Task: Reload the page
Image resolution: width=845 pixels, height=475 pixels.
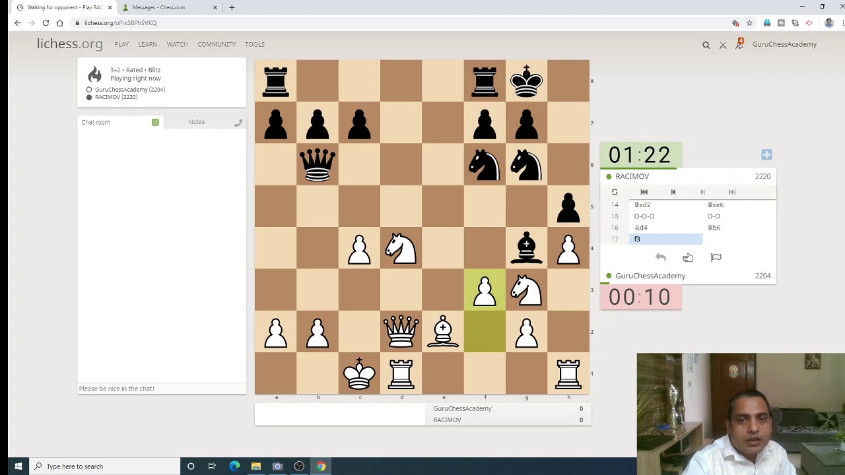Action: tap(46, 23)
